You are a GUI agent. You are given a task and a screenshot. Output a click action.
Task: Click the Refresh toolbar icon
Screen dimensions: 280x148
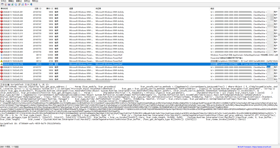point(12,4)
